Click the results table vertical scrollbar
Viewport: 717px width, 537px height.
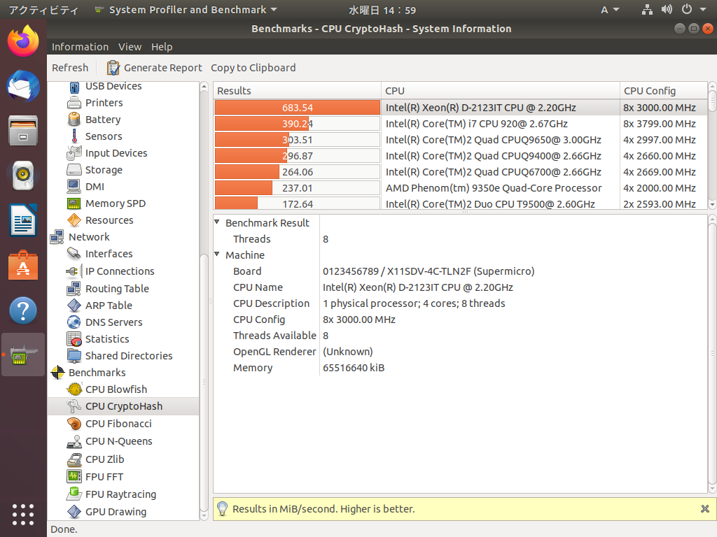click(712, 145)
